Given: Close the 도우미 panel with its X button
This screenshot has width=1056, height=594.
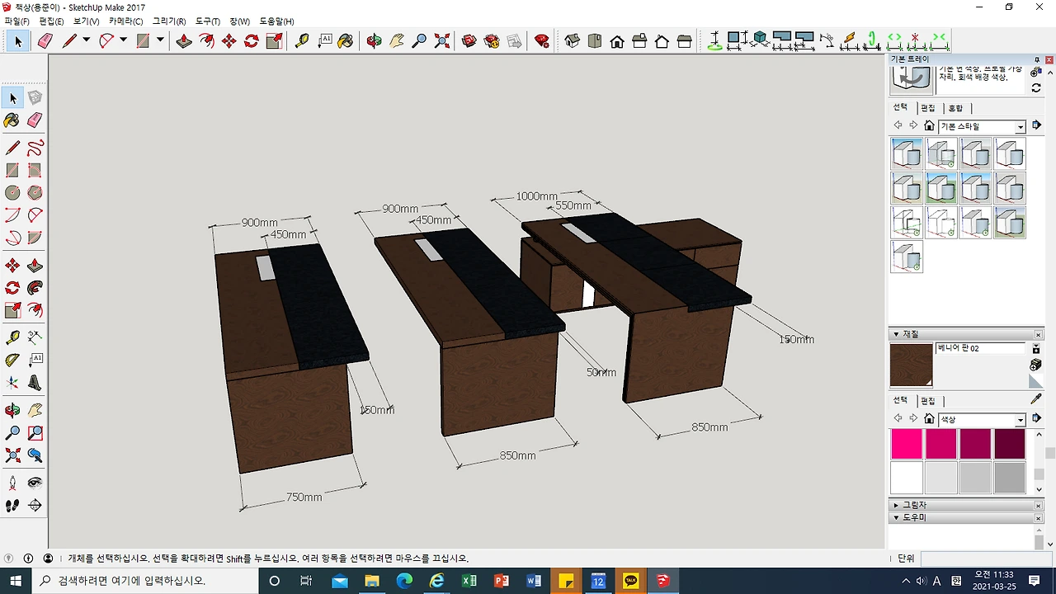Looking at the screenshot, I should tap(1039, 518).
